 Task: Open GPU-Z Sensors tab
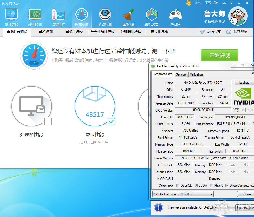(181, 74)
